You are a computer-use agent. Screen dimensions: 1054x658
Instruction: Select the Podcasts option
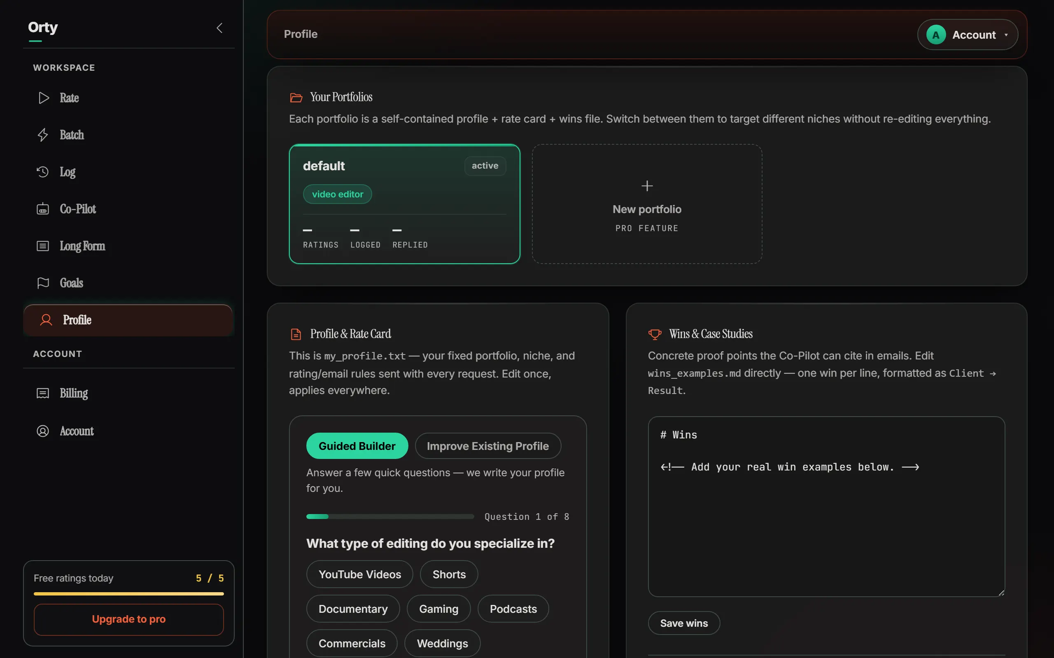[x=513, y=608]
